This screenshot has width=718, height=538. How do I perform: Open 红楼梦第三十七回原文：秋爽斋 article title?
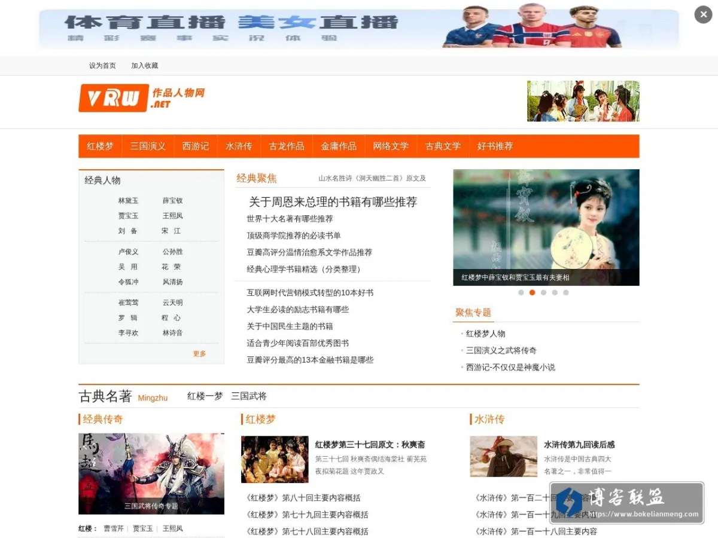370,445
